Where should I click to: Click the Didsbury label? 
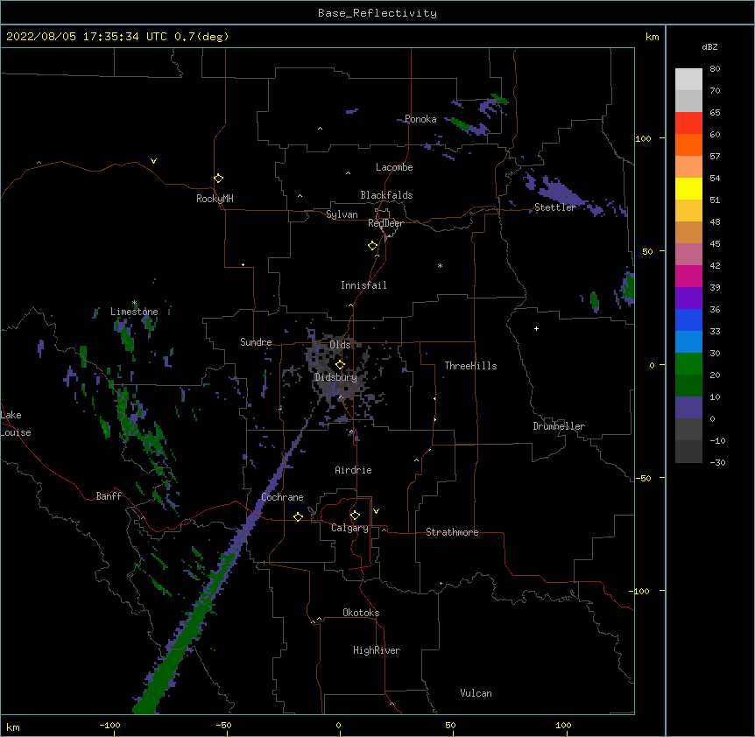pos(335,377)
